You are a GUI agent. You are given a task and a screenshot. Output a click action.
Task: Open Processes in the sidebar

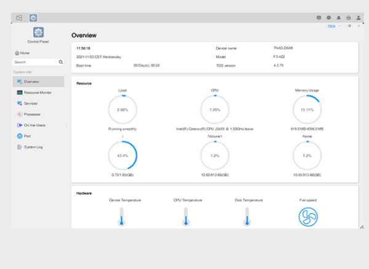[38, 114]
